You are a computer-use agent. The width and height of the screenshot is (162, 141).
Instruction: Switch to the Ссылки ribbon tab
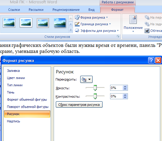point(14,10)
